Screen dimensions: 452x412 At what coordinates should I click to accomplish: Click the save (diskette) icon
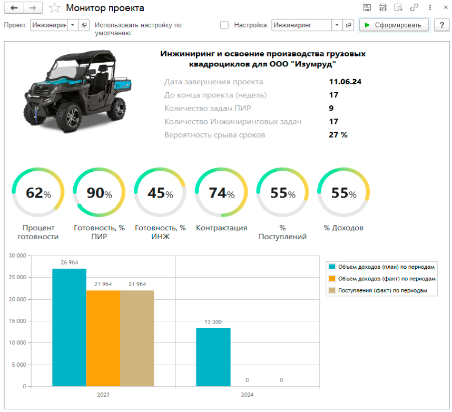click(367, 8)
